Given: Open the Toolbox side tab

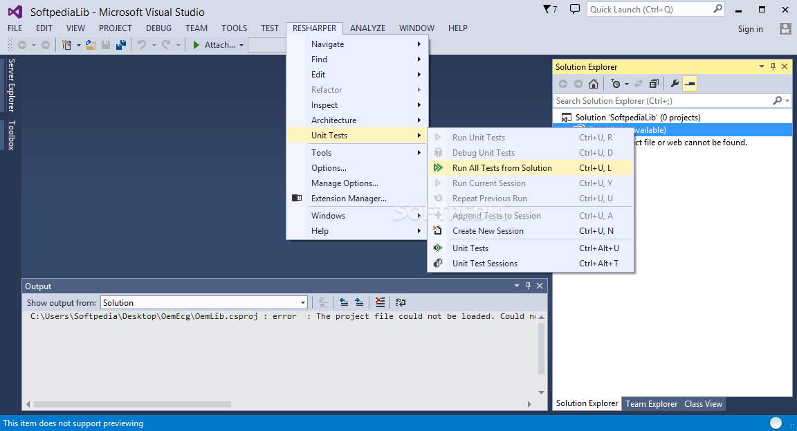Looking at the screenshot, I should pyautogui.click(x=11, y=135).
